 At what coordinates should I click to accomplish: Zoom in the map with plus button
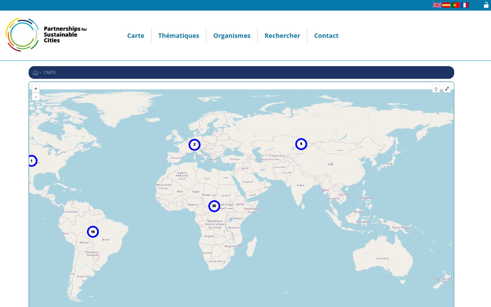[x=36, y=89]
